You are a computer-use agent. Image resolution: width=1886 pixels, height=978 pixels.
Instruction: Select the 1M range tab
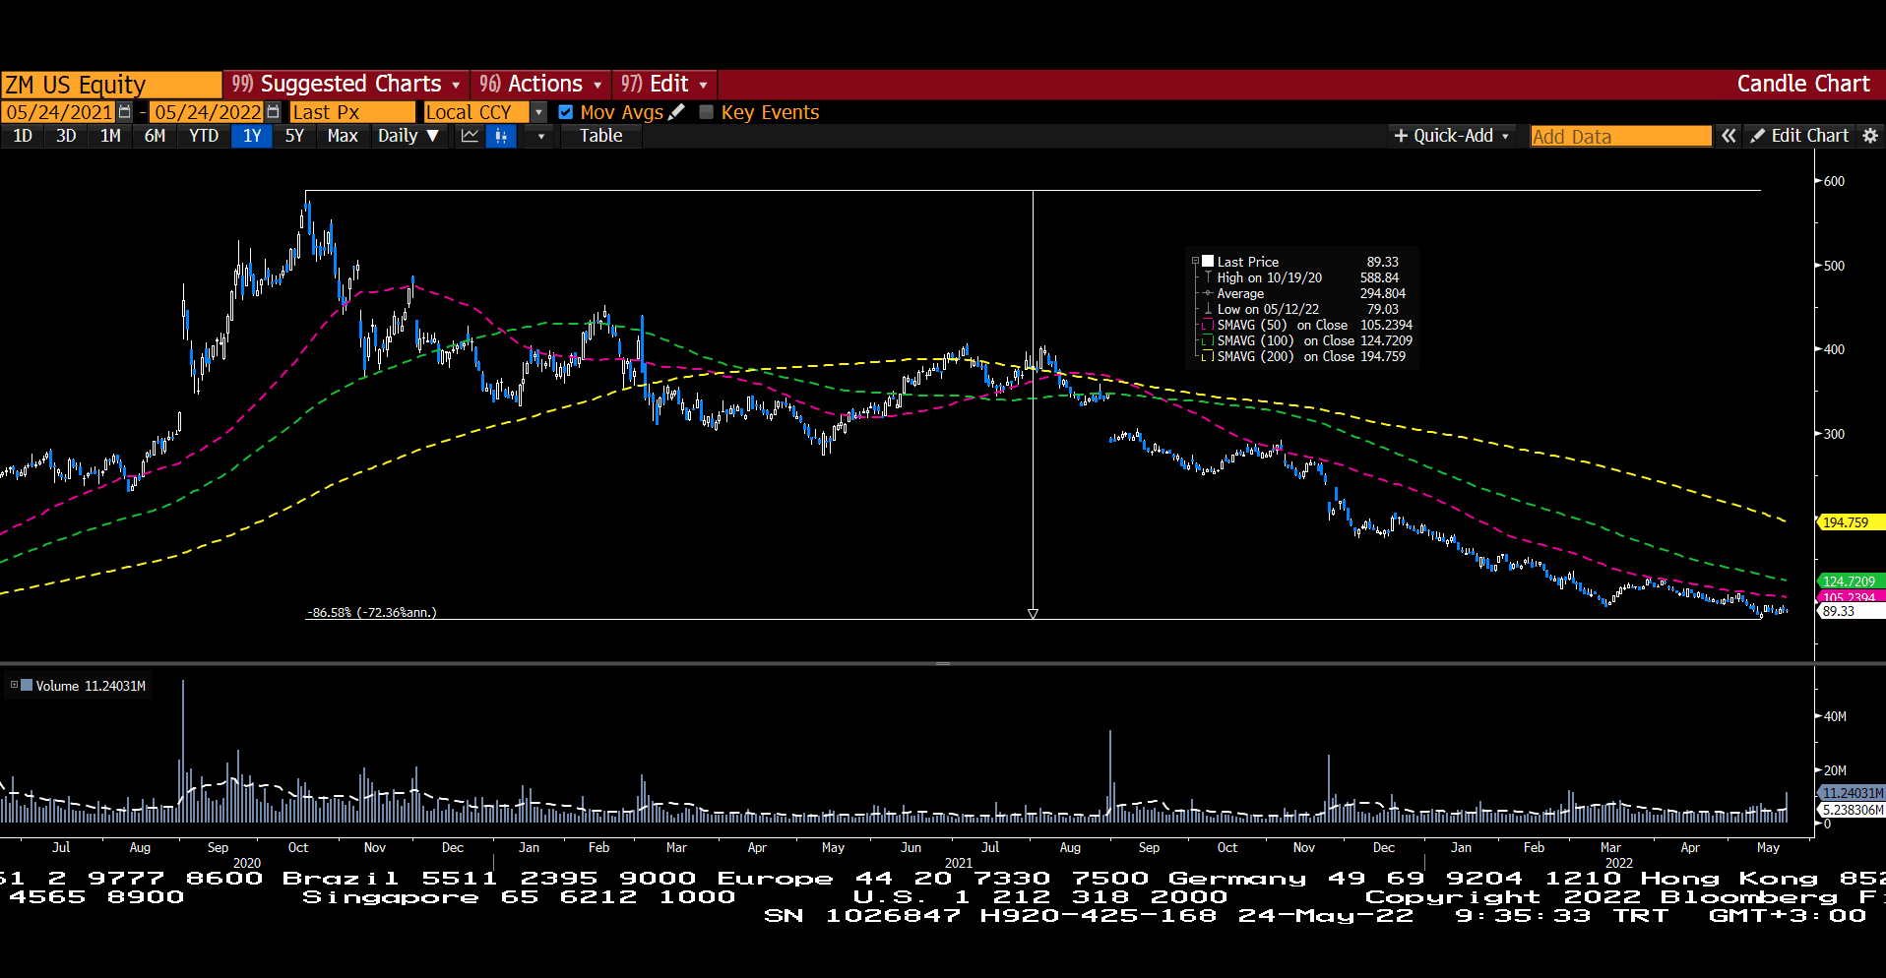coord(110,136)
